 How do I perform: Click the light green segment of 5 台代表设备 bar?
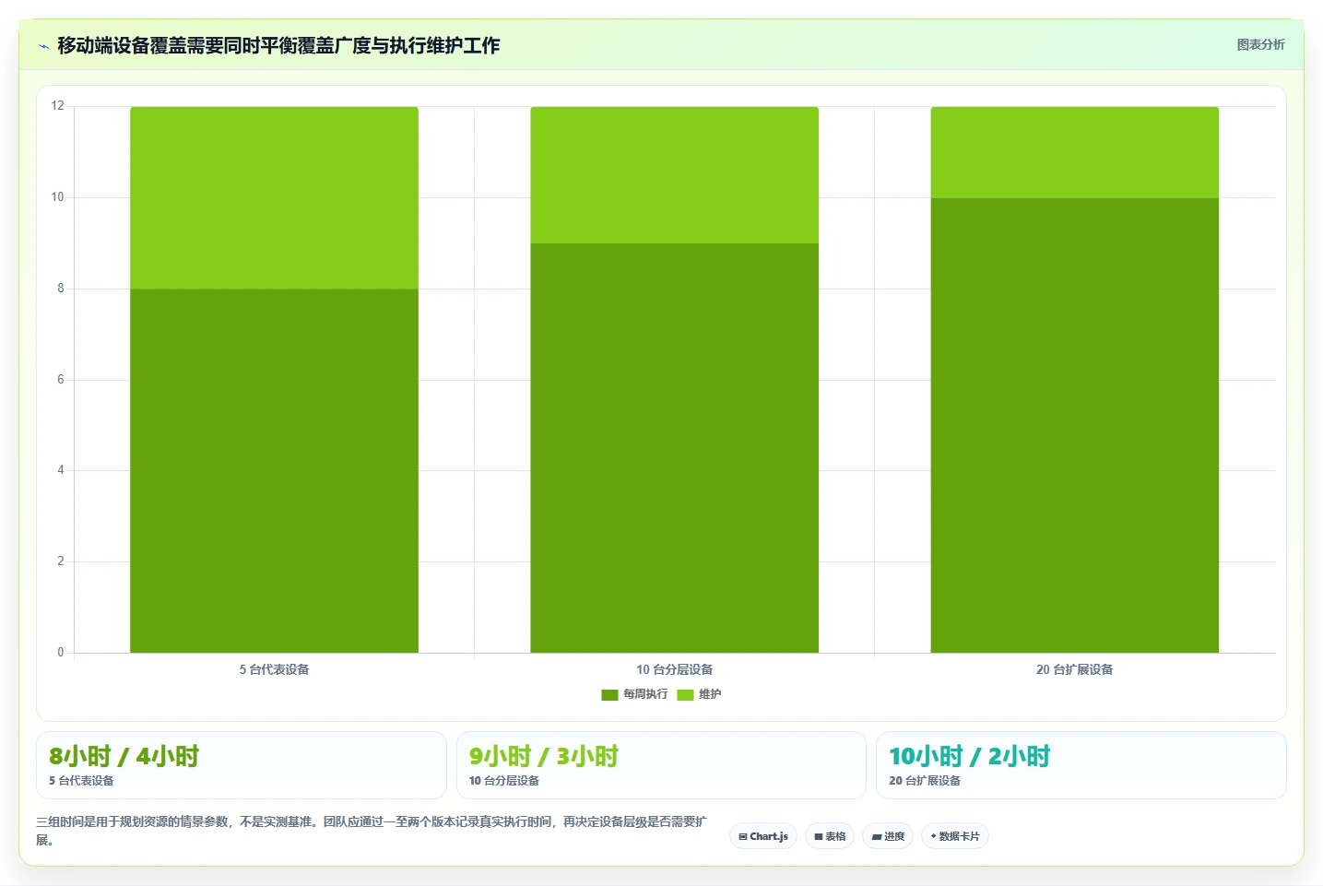click(275, 198)
